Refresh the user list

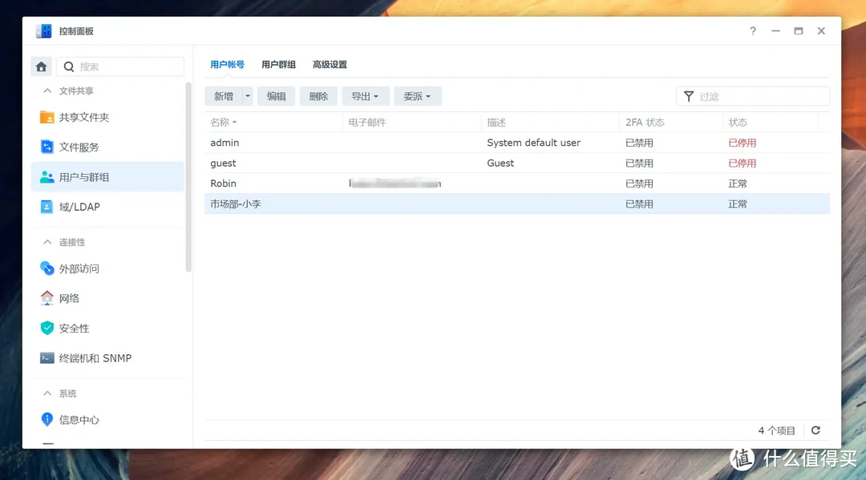coord(815,430)
